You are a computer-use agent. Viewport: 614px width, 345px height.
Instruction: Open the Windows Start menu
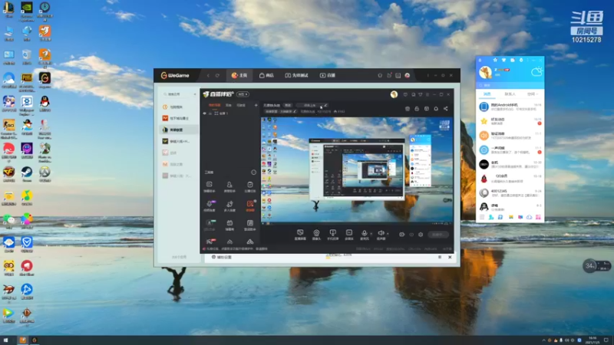[5, 340]
